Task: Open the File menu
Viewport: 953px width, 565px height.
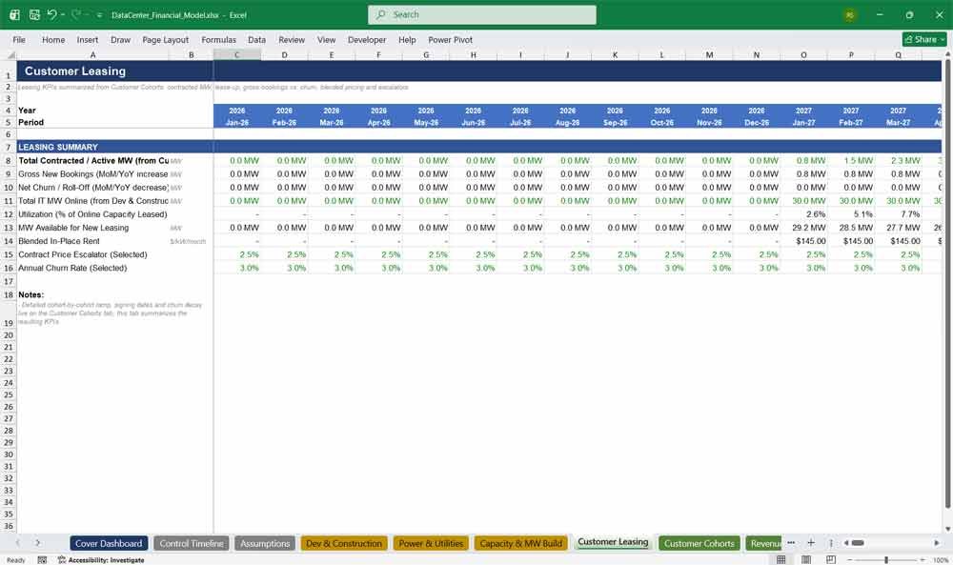Action: tap(19, 39)
